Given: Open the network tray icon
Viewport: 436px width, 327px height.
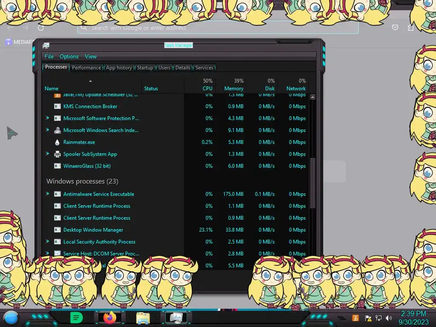Looking at the screenshot, I should (379, 318).
